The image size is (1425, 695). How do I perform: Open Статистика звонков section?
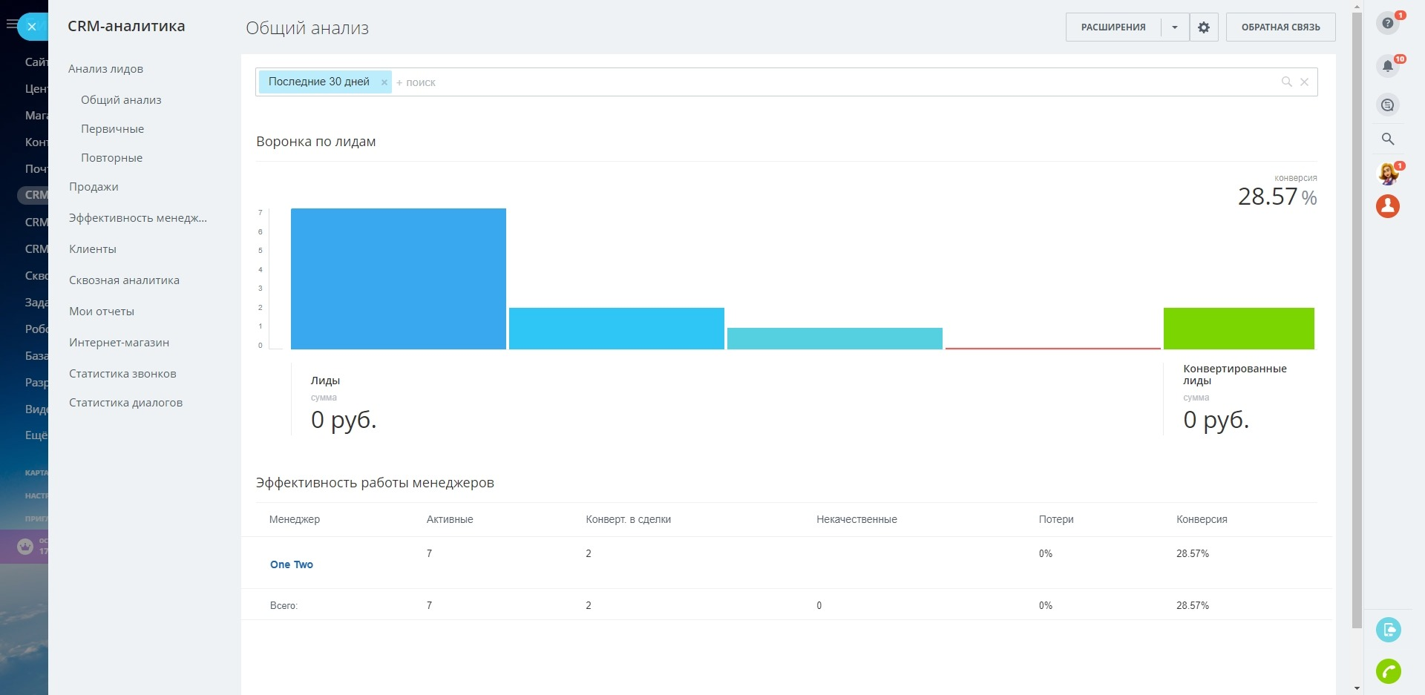point(122,374)
